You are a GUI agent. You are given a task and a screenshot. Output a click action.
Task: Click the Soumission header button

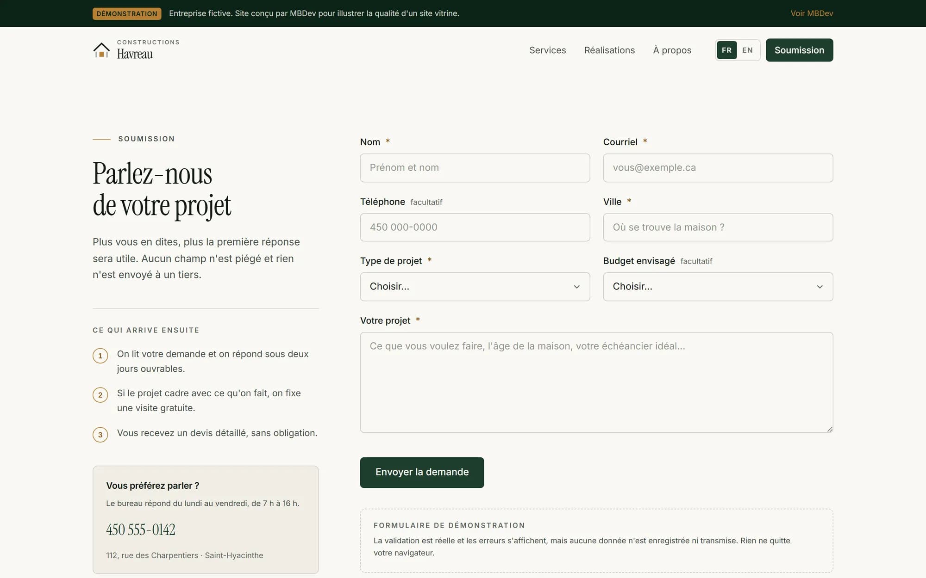point(799,50)
